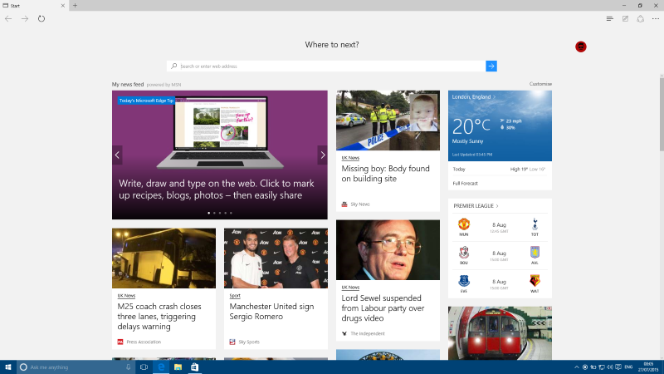Open the volume speaker tray icon

610,367
